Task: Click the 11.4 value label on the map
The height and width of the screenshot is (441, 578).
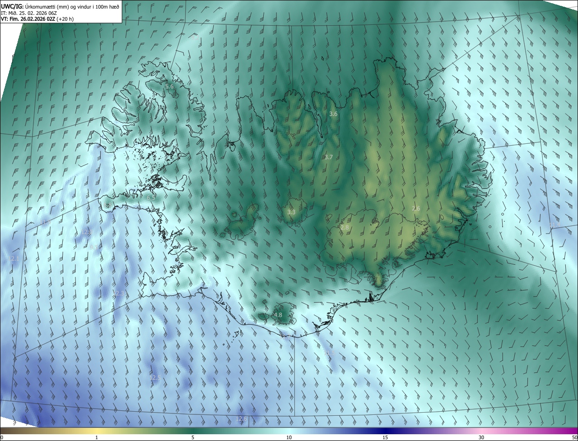Action: [x=554, y=225]
